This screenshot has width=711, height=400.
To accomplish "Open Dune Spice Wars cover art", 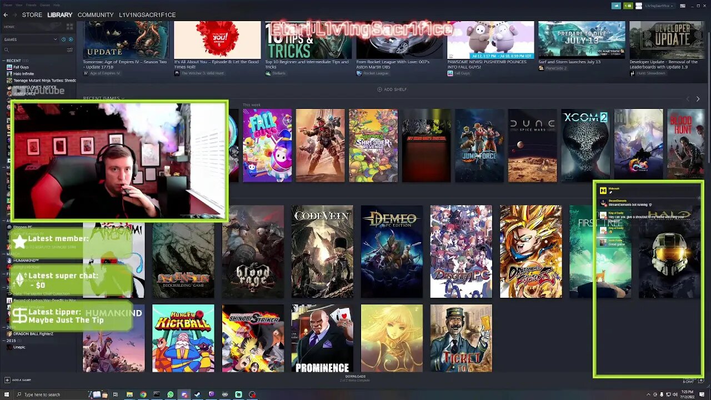I will 533,146.
